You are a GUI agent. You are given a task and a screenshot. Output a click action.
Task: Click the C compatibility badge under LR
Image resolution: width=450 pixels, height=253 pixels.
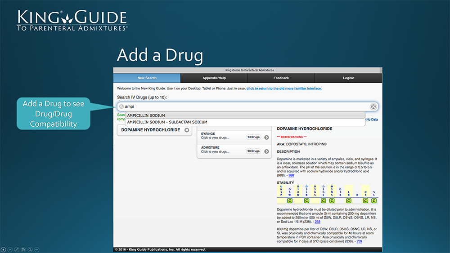[349, 200]
